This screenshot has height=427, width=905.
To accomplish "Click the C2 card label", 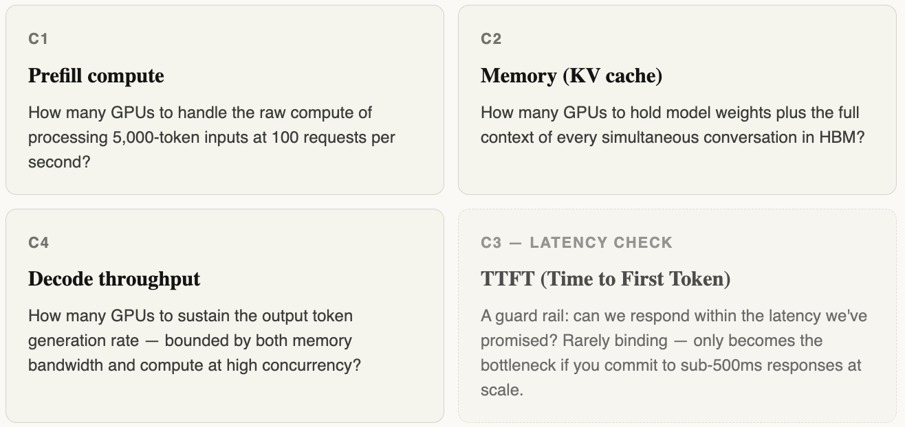I will coord(491,39).
